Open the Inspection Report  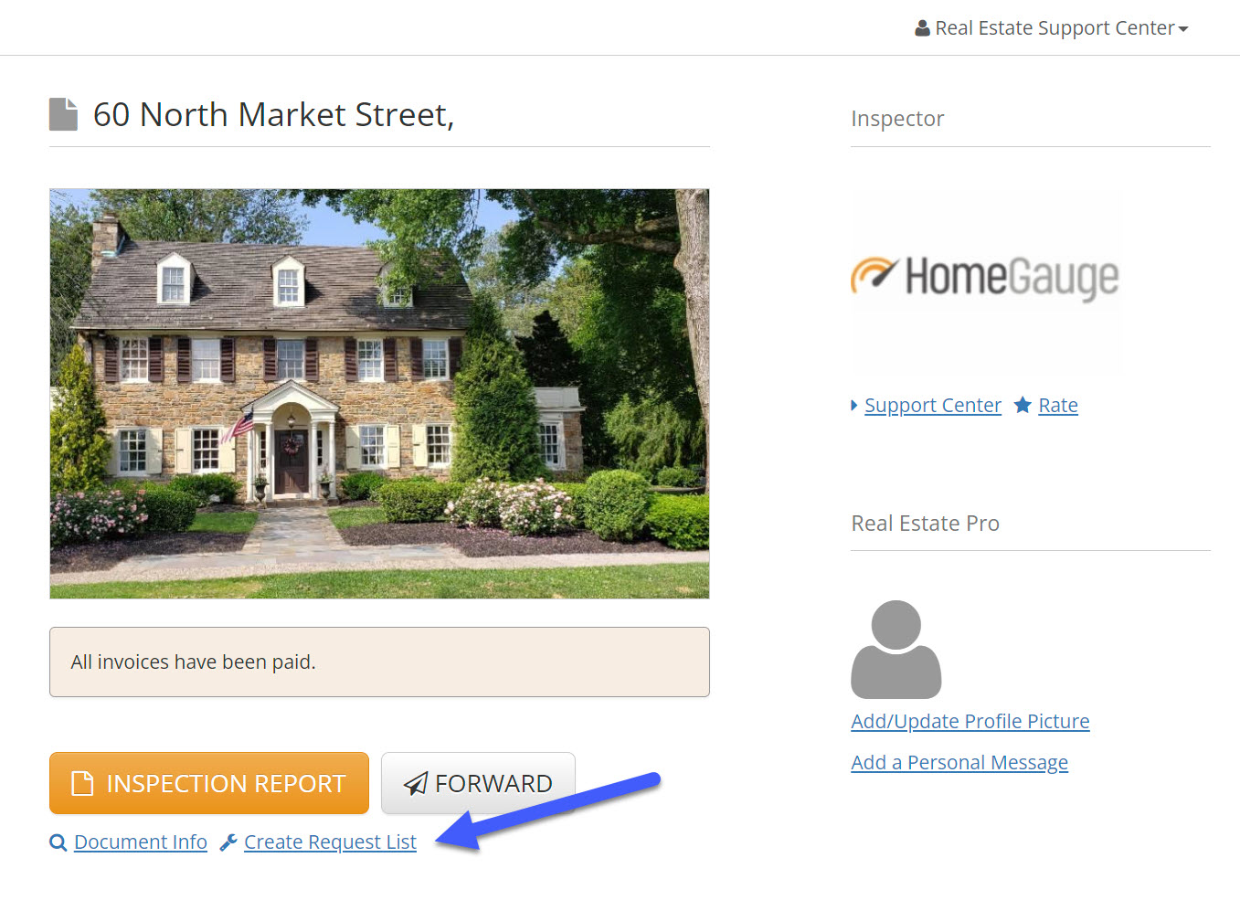click(209, 783)
